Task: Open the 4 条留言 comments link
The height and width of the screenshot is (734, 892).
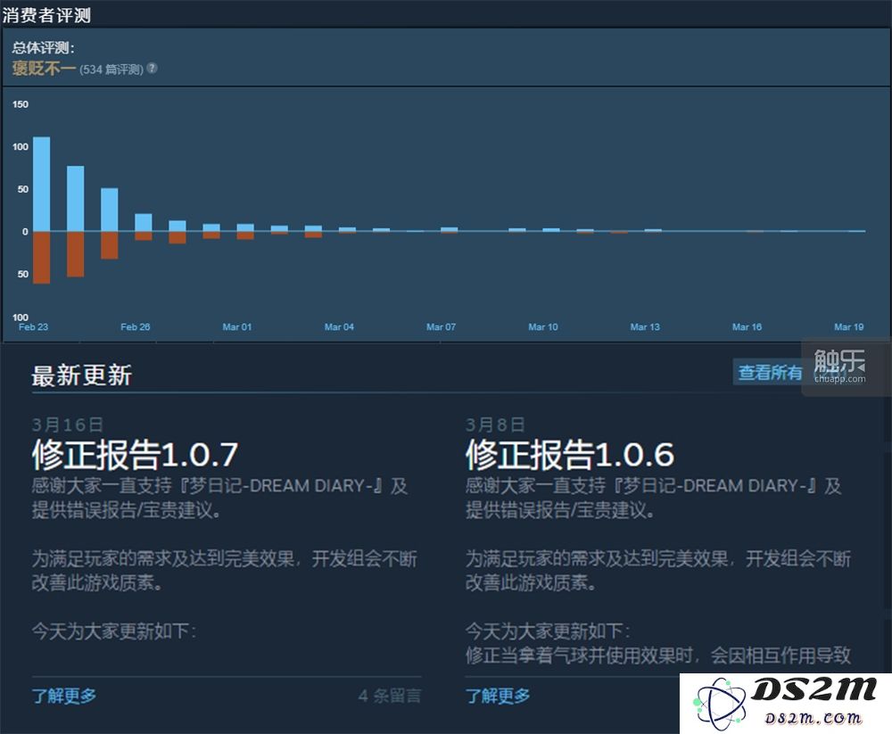Action: [390, 696]
